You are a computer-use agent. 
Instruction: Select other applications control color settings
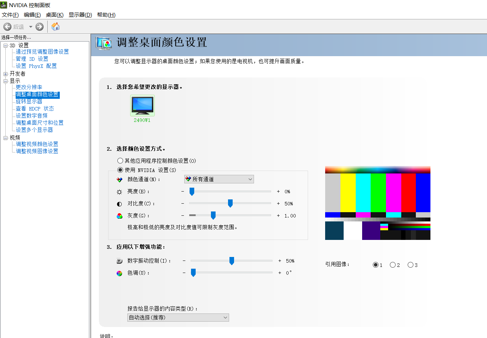120,161
